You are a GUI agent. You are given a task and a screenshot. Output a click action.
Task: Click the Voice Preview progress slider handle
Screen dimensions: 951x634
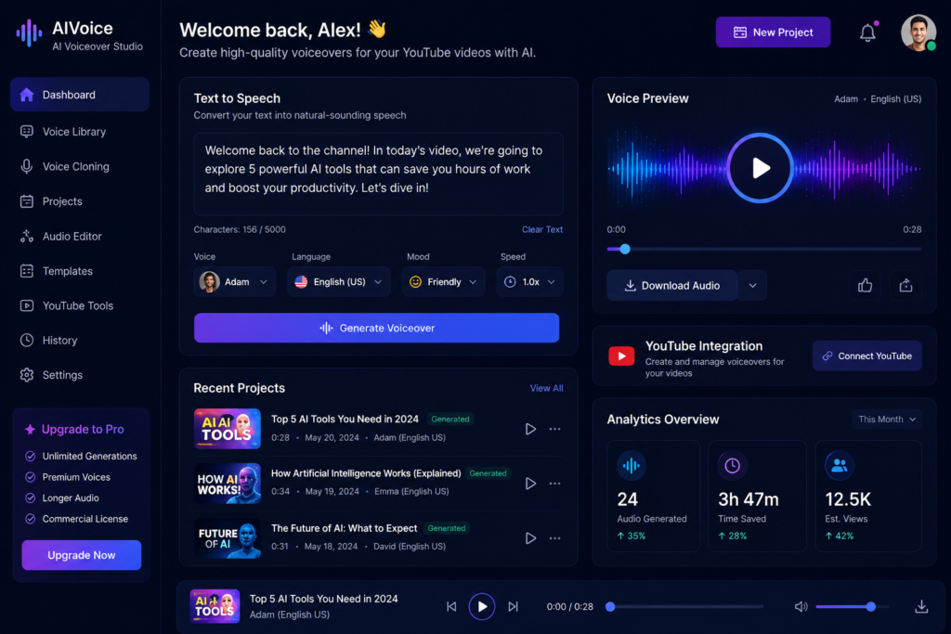625,249
